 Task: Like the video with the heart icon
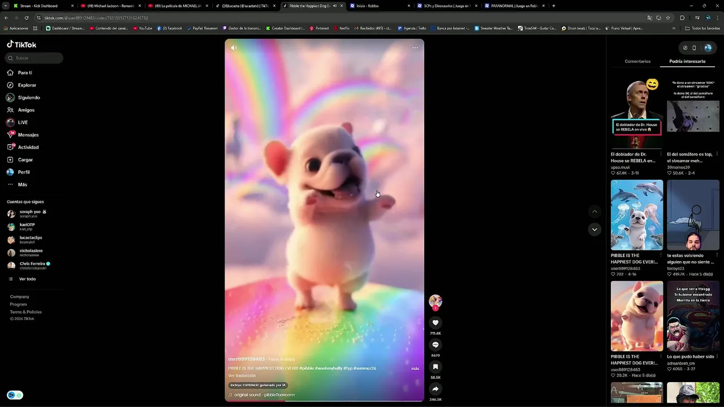point(436,323)
